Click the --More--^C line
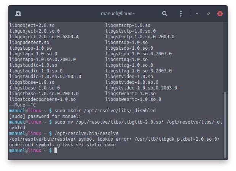 [22, 105]
